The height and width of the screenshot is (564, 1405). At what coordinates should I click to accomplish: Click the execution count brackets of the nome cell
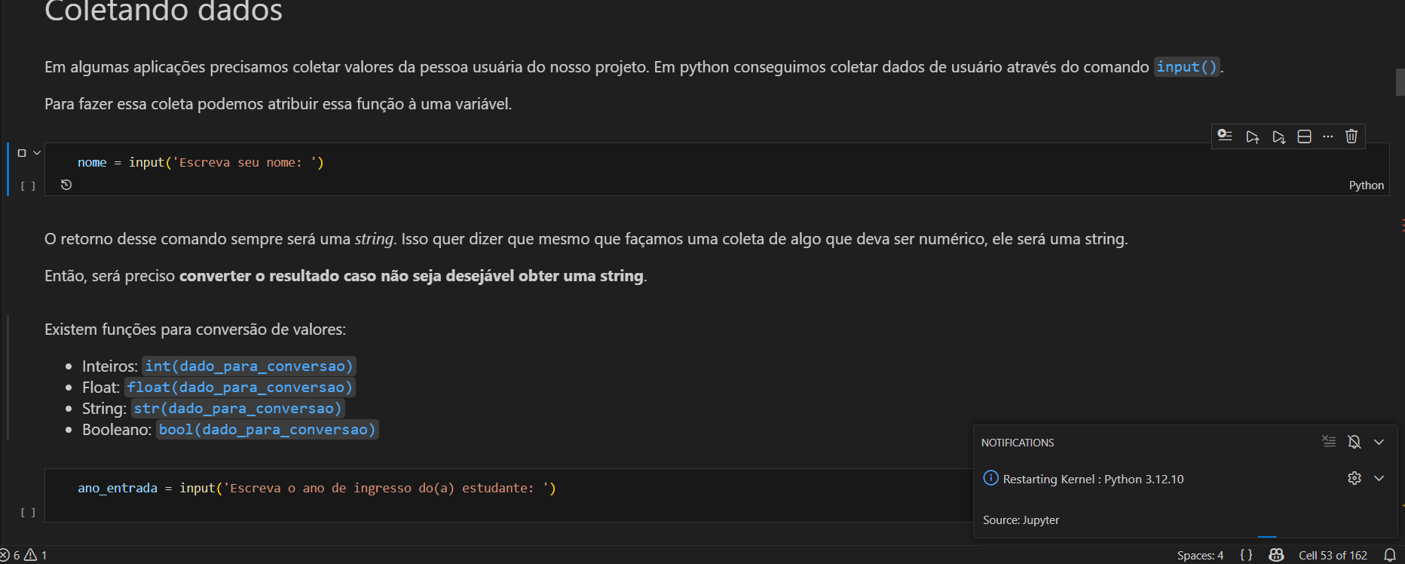click(28, 185)
